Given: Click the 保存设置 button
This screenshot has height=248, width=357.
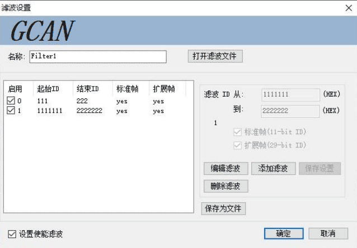Looking at the screenshot, I should click(x=320, y=169).
